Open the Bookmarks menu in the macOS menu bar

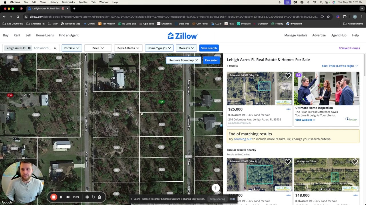point(68,2)
